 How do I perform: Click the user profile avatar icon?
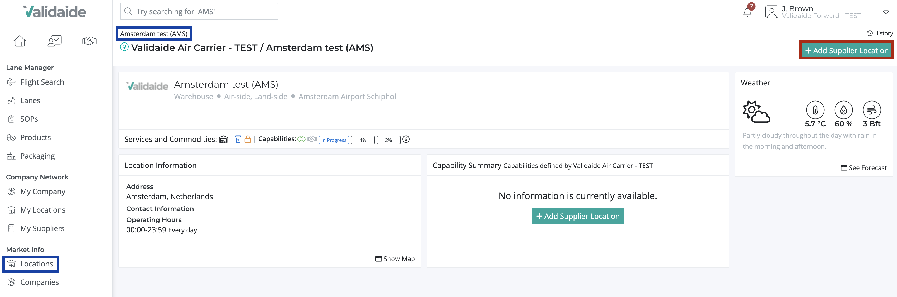[772, 12]
